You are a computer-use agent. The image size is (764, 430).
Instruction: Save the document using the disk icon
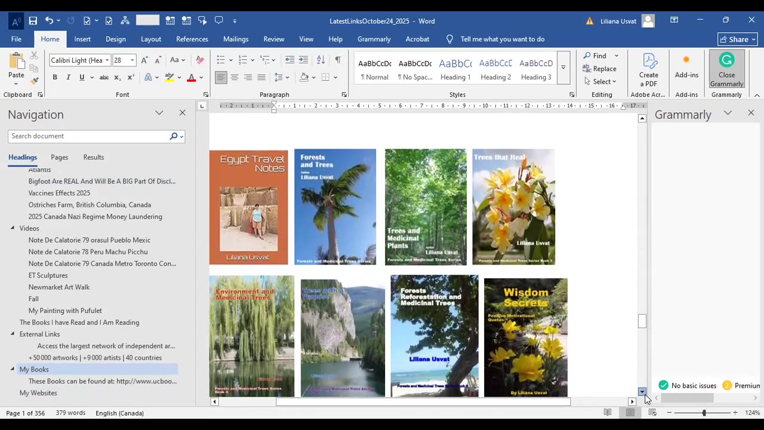pos(33,21)
